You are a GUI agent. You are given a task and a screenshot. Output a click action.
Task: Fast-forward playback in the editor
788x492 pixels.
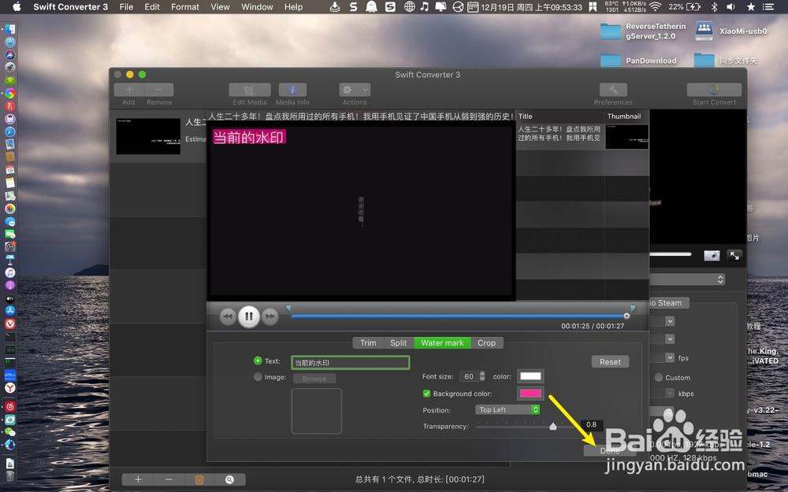tap(270, 316)
